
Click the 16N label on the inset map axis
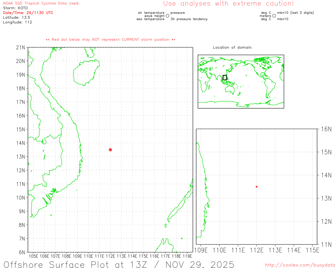click(326, 129)
